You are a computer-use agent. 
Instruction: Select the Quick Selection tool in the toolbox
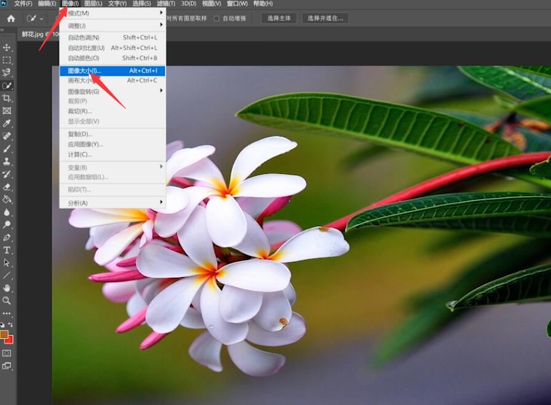7,85
